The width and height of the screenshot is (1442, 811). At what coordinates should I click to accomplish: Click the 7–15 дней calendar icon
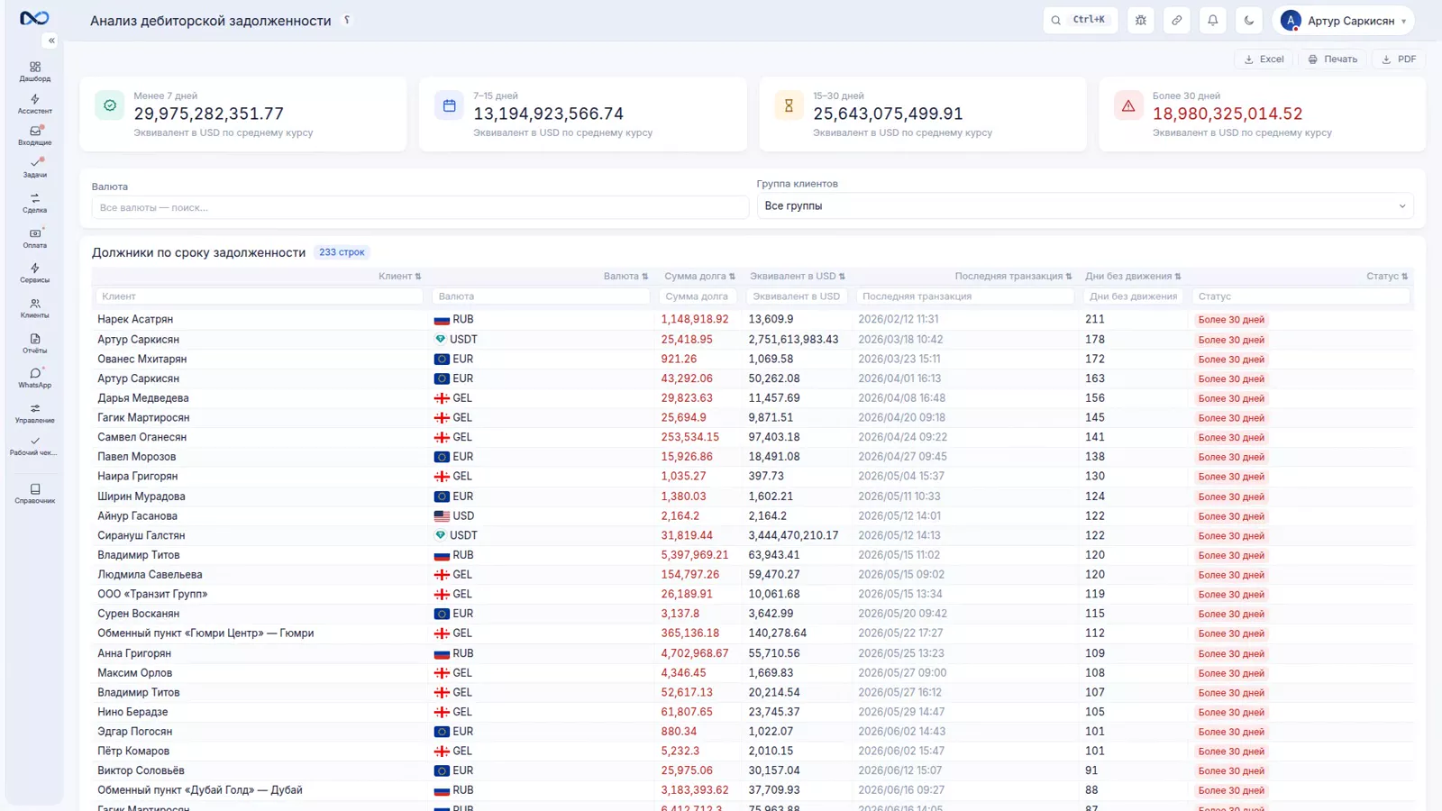pyautogui.click(x=449, y=105)
